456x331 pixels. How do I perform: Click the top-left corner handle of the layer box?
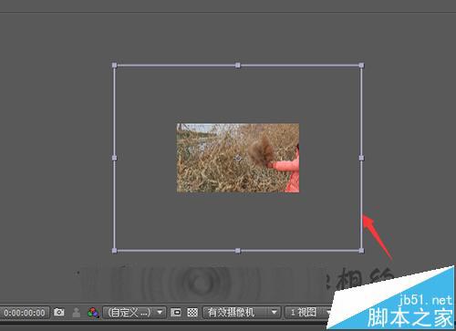click(x=114, y=65)
